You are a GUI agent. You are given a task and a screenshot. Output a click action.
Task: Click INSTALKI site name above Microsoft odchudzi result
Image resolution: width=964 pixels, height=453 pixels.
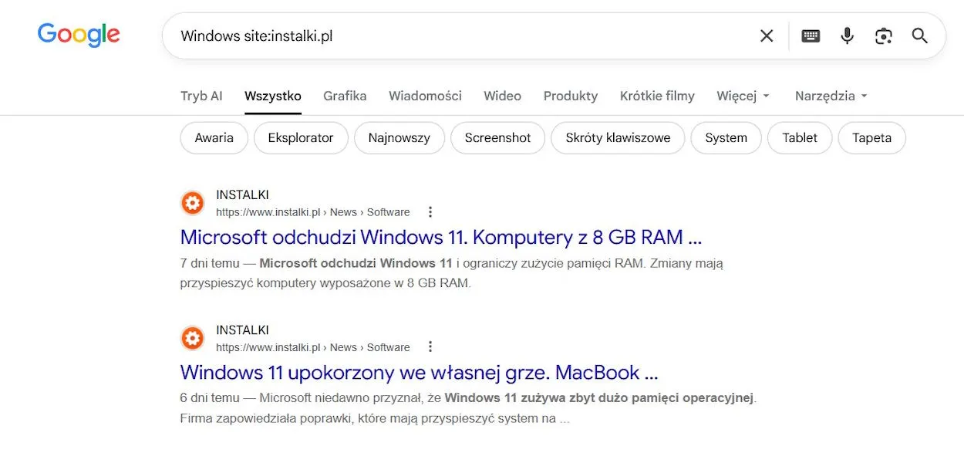coord(242,194)
